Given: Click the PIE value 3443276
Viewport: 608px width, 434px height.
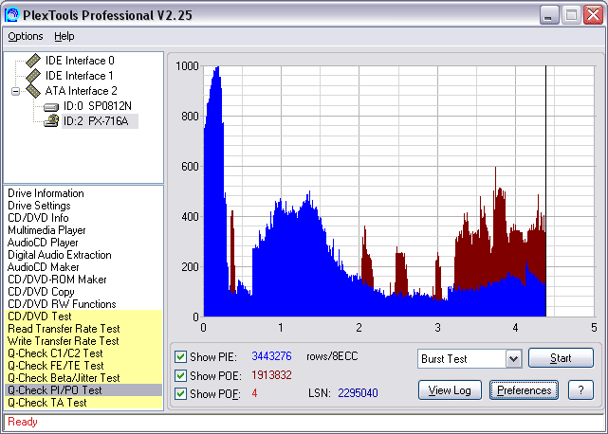Looking at the screenshot, I should point(271,356).
